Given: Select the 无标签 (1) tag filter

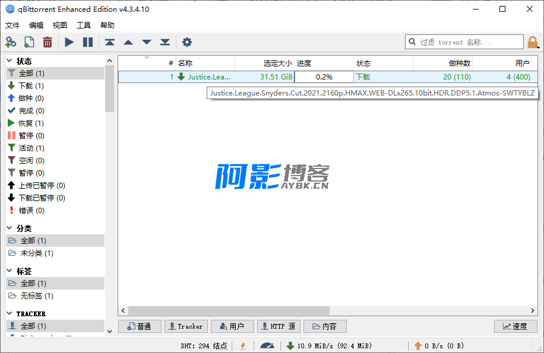Looking at the screenshot, I should (x=55, y=295).
